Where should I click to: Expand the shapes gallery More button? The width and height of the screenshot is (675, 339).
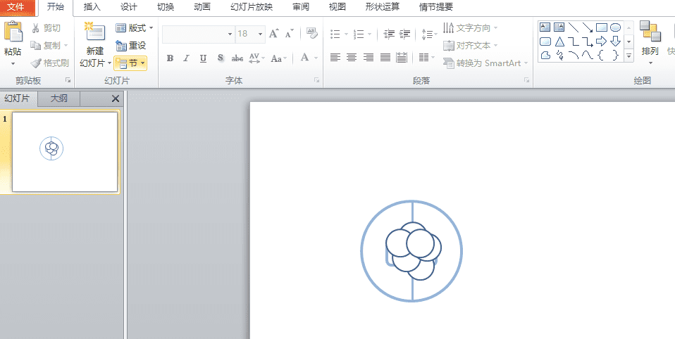click(629, 56)
